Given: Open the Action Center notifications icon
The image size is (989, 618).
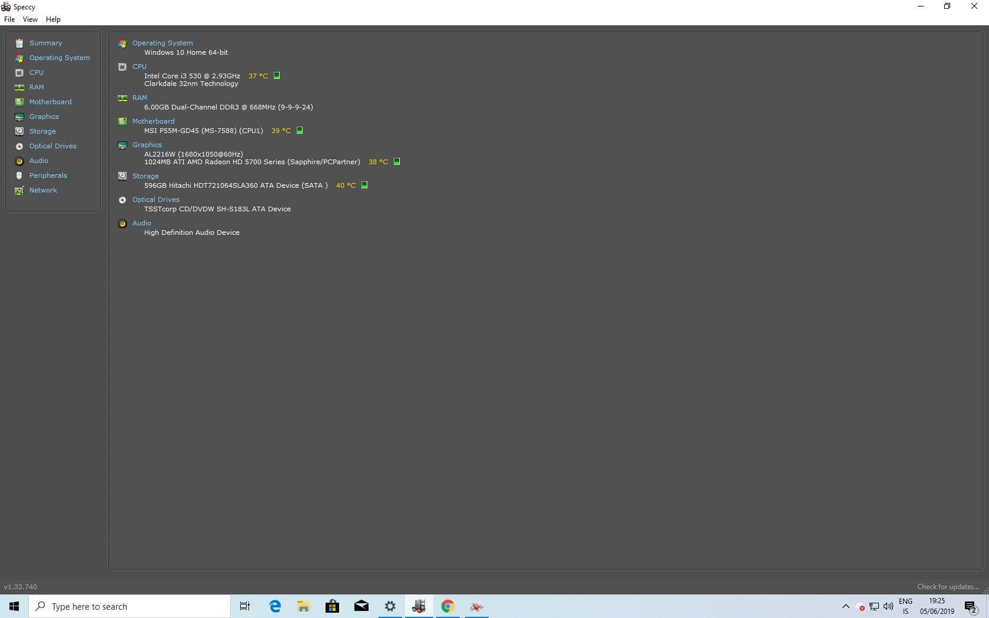Looking at the screenshot, I should 971,606.
